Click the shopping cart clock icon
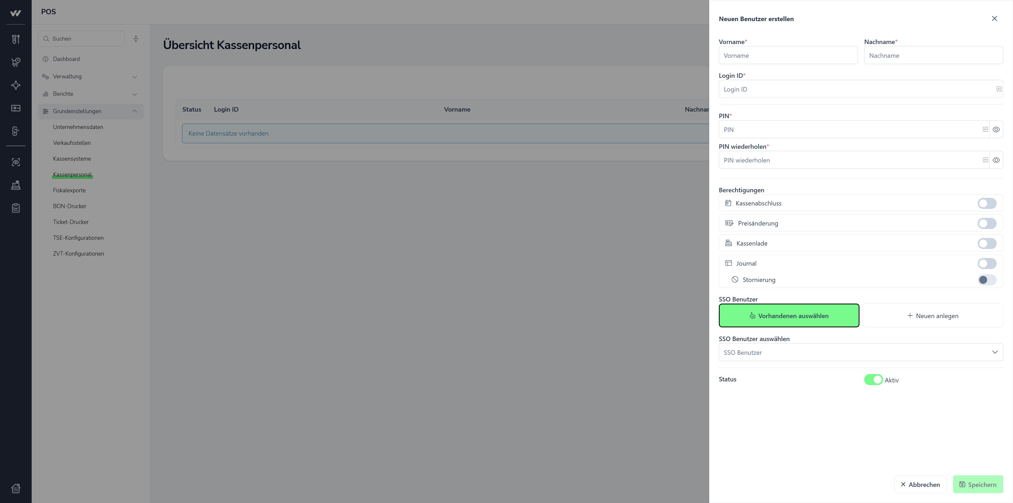1013x503 pixels. 16,62
